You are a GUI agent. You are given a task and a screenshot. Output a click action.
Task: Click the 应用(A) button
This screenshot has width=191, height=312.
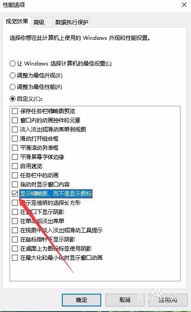pos(168,300)
